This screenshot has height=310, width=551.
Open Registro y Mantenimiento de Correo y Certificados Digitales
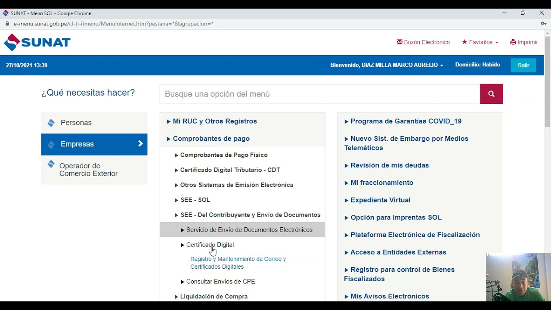pyautogui.click(x=238, y=263)
